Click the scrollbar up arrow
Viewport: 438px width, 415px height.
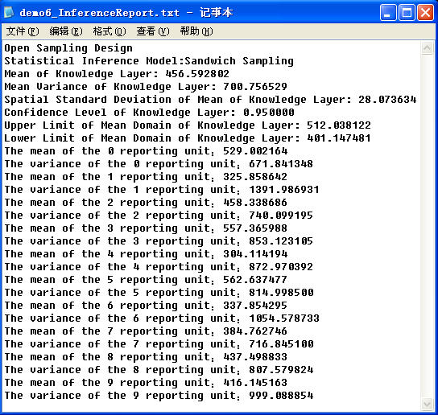click(x=427, y=48)
